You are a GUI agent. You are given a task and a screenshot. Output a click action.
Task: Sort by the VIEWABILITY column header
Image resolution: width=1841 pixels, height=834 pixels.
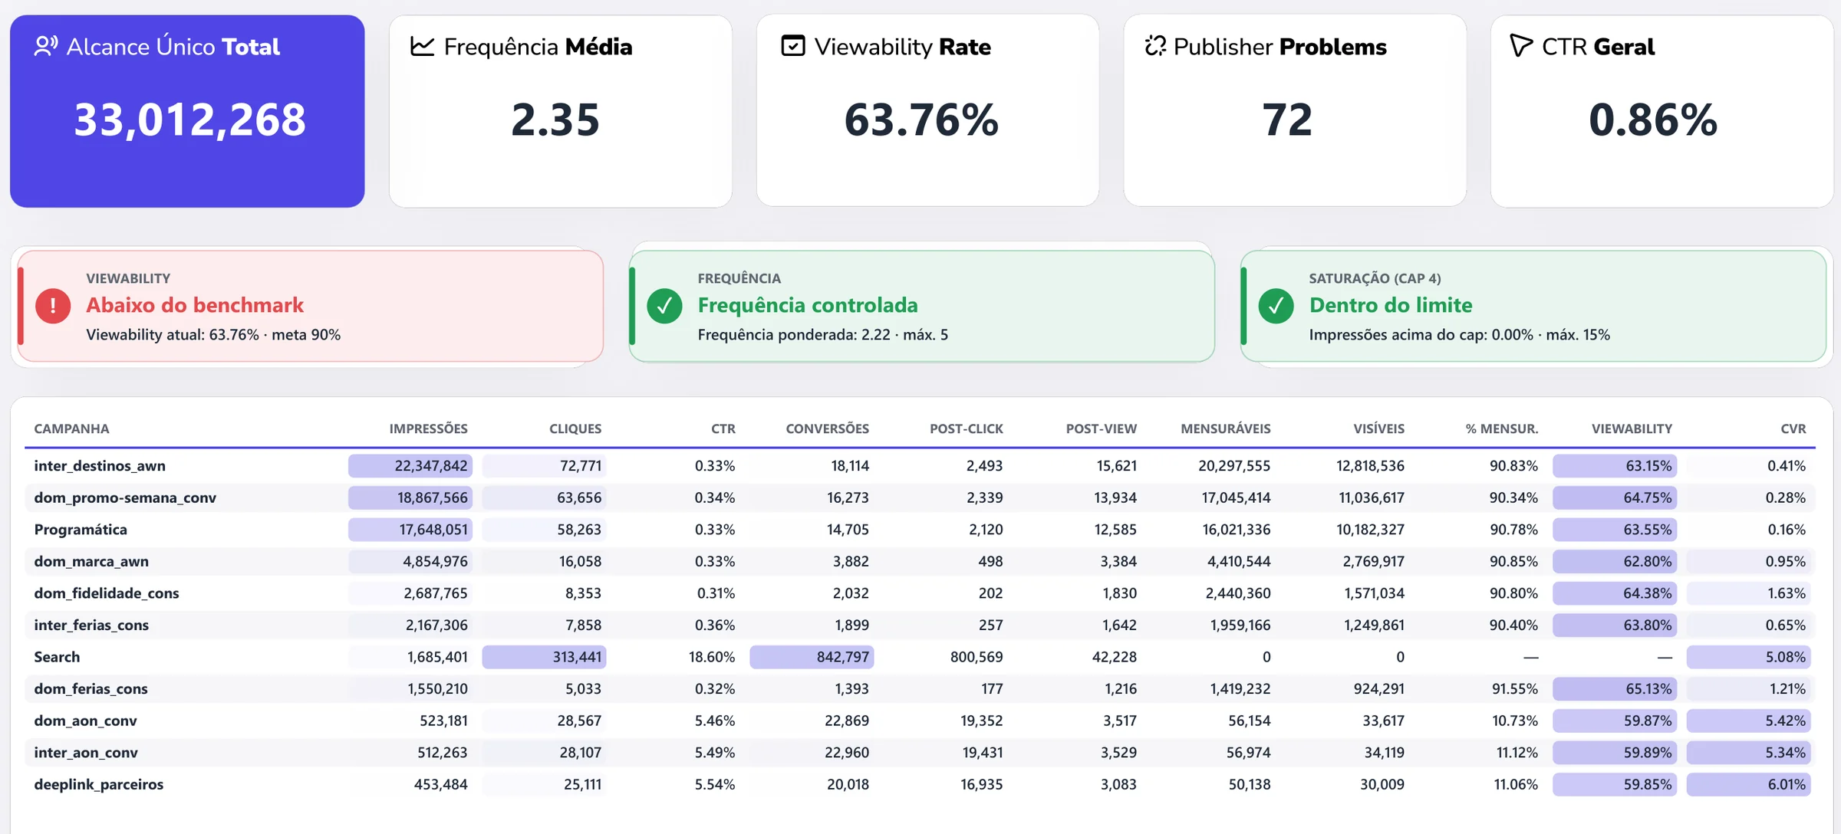(1632, 428)
